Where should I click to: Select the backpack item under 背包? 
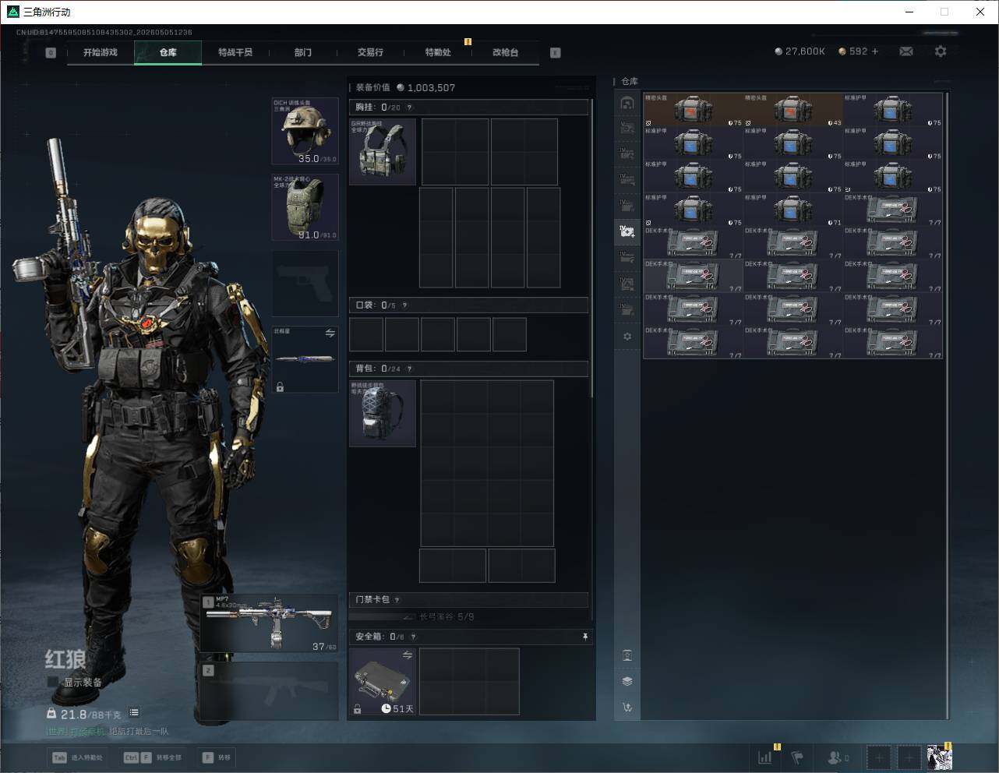point(383,414)
